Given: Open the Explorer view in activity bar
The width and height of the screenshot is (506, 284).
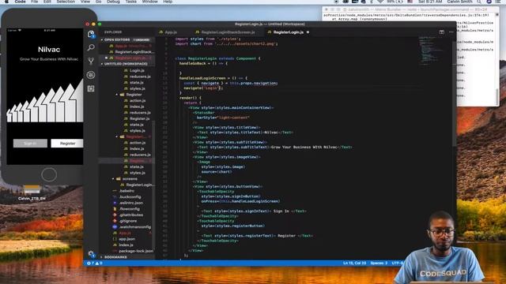Looking at the screenshot, I should point(91,34).
